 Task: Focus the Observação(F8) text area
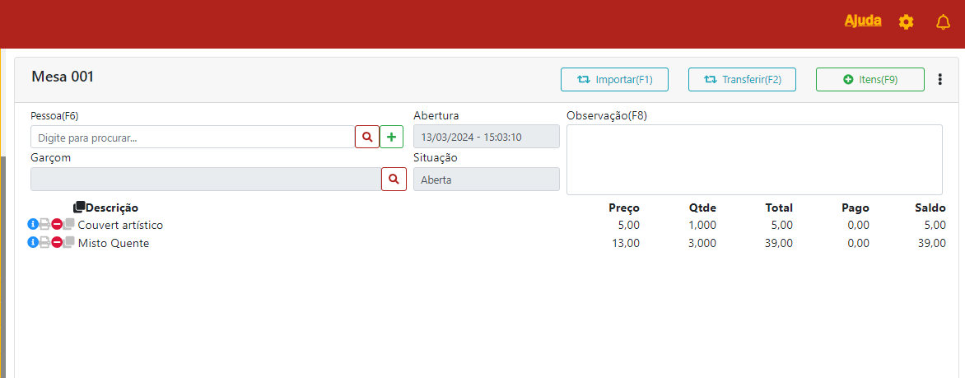(754, 159)
